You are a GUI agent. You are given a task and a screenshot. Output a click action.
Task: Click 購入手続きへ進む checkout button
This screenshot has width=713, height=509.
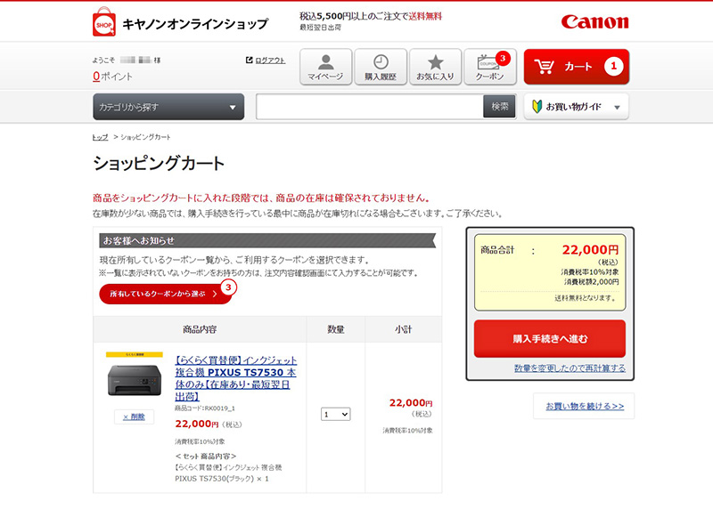(550, 339)
